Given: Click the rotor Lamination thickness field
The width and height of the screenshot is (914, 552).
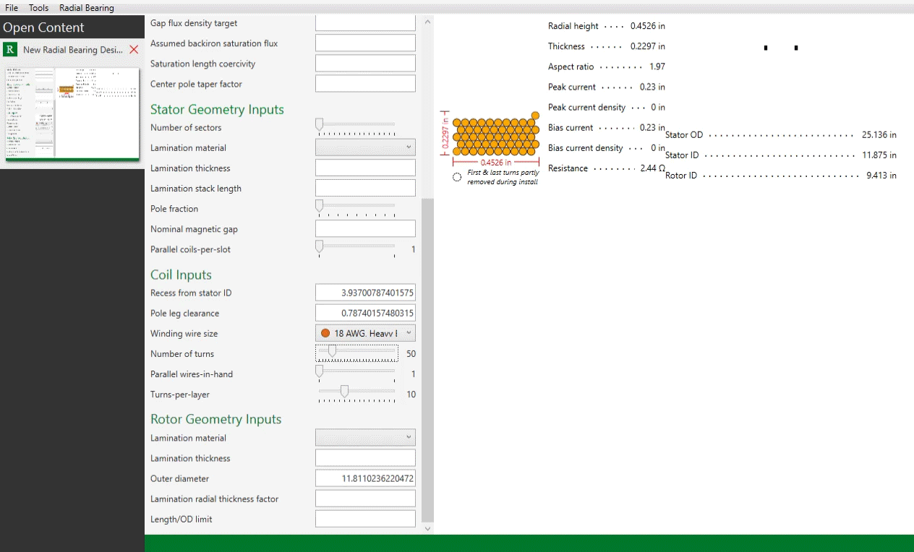Looking at the screenshot, I should click(365, 458).
